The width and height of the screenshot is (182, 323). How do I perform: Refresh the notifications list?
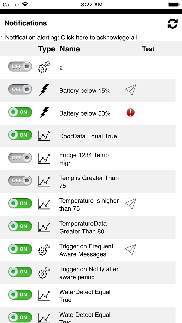pyautogui.click(x=172, y=23)
